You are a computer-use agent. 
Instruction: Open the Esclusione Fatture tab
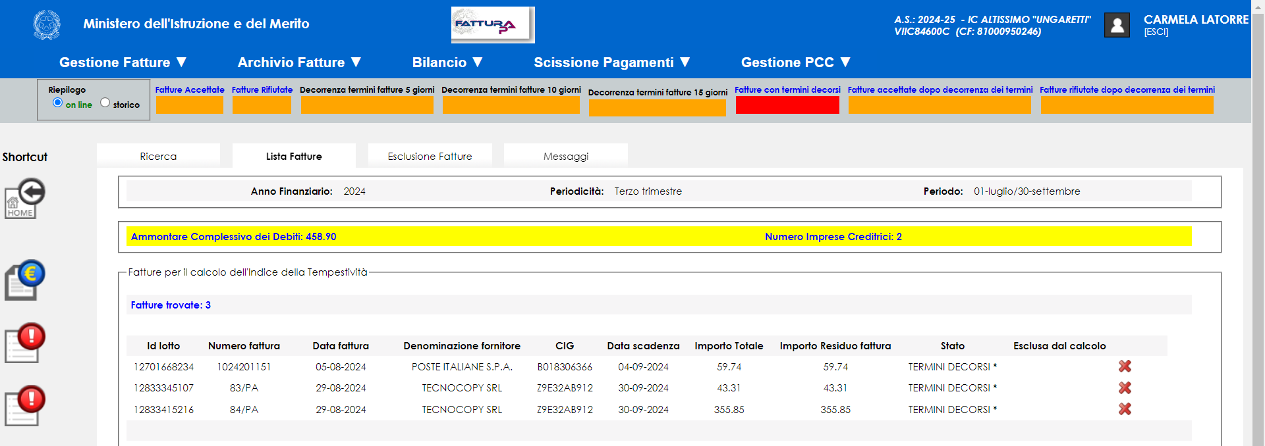[430, 157]
